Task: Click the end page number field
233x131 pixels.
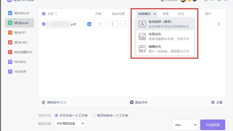Action: pyautogui.click(x=126, y=24)
